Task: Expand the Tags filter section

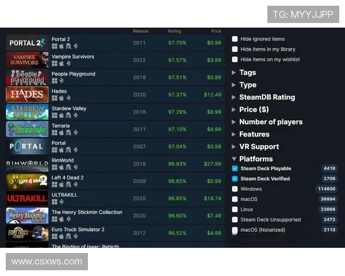Action: point(247,72)
